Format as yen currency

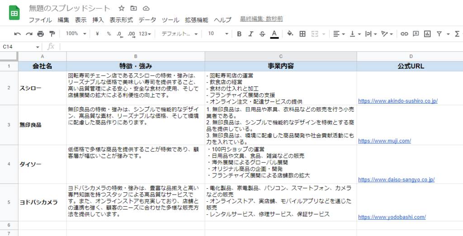click(x=97, y=34)
